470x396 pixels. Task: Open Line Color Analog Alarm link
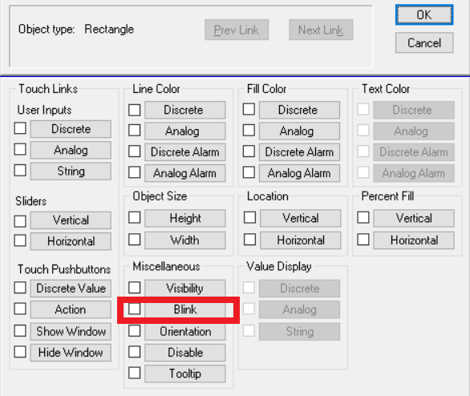tap(185, 173)
